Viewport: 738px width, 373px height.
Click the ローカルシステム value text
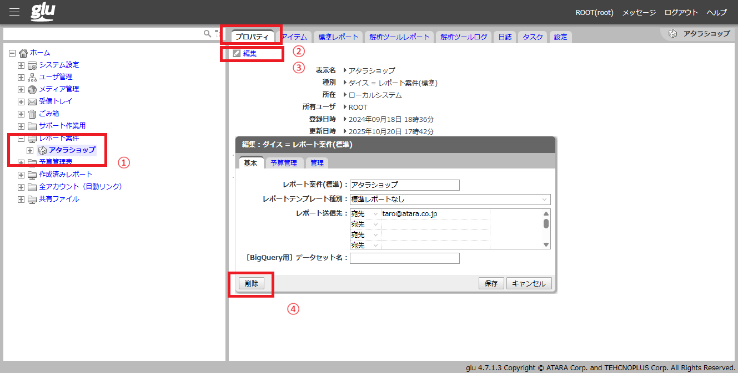375,95
